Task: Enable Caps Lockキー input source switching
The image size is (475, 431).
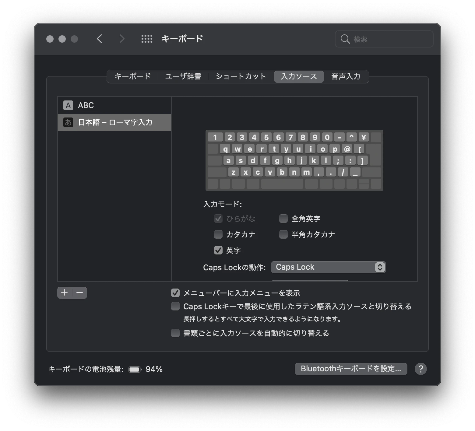Action: (175, 306)
